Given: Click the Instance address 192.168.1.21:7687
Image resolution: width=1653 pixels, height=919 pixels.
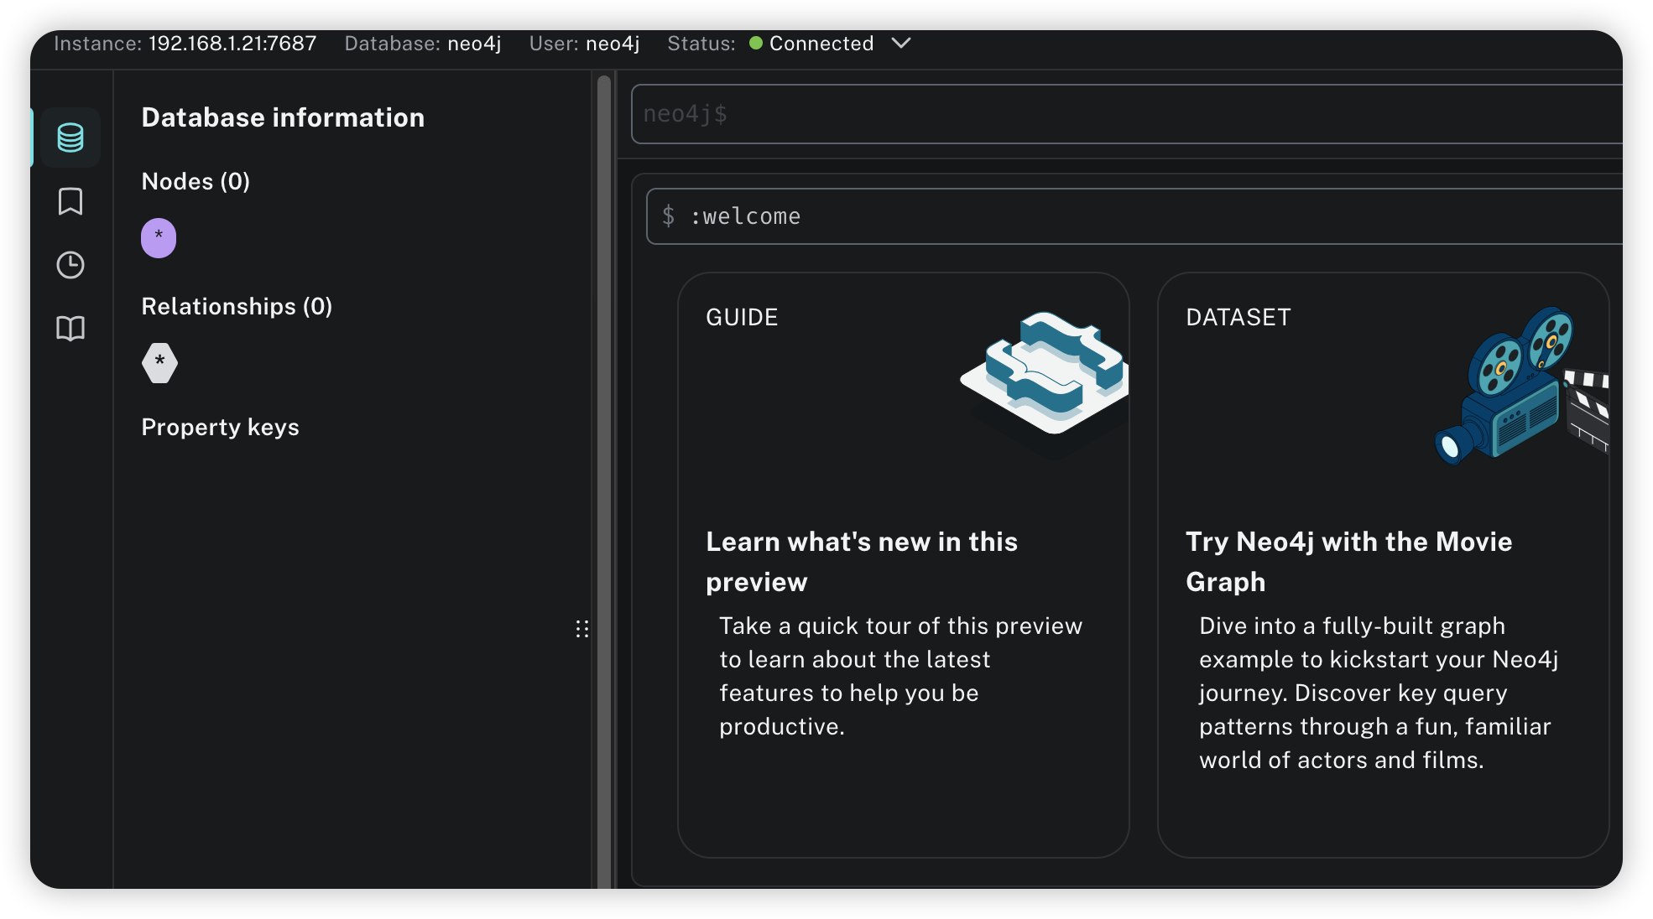Looking at the screenshot, I should tap(232, 44).
